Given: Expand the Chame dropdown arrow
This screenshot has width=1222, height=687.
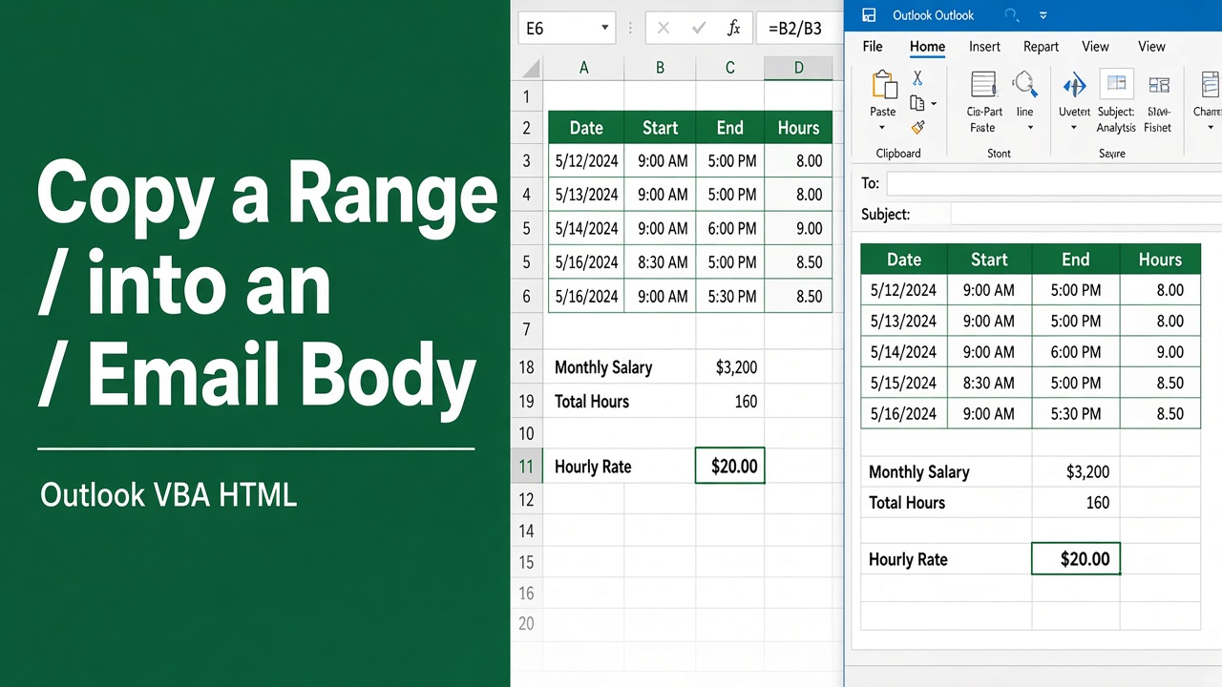Looking at the screenshot, I should click(1209, 128).
